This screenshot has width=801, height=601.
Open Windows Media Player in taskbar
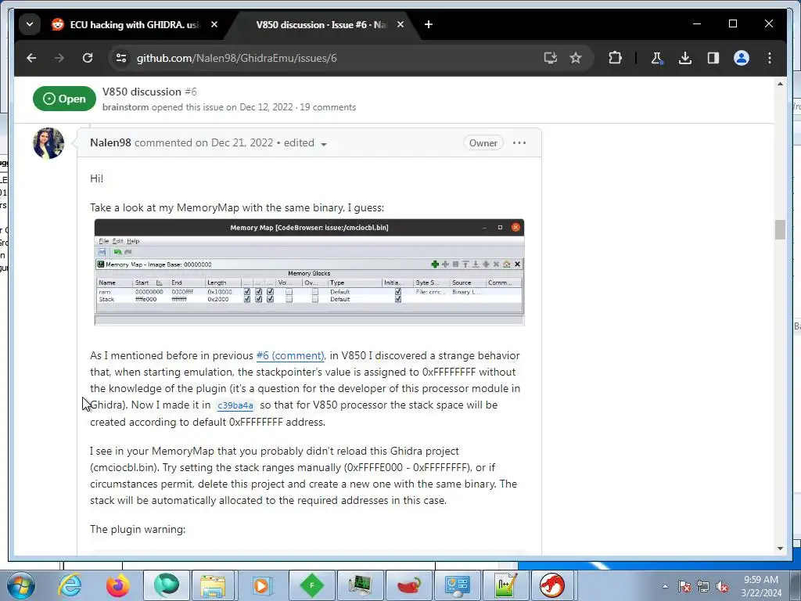tap(262, 585)
